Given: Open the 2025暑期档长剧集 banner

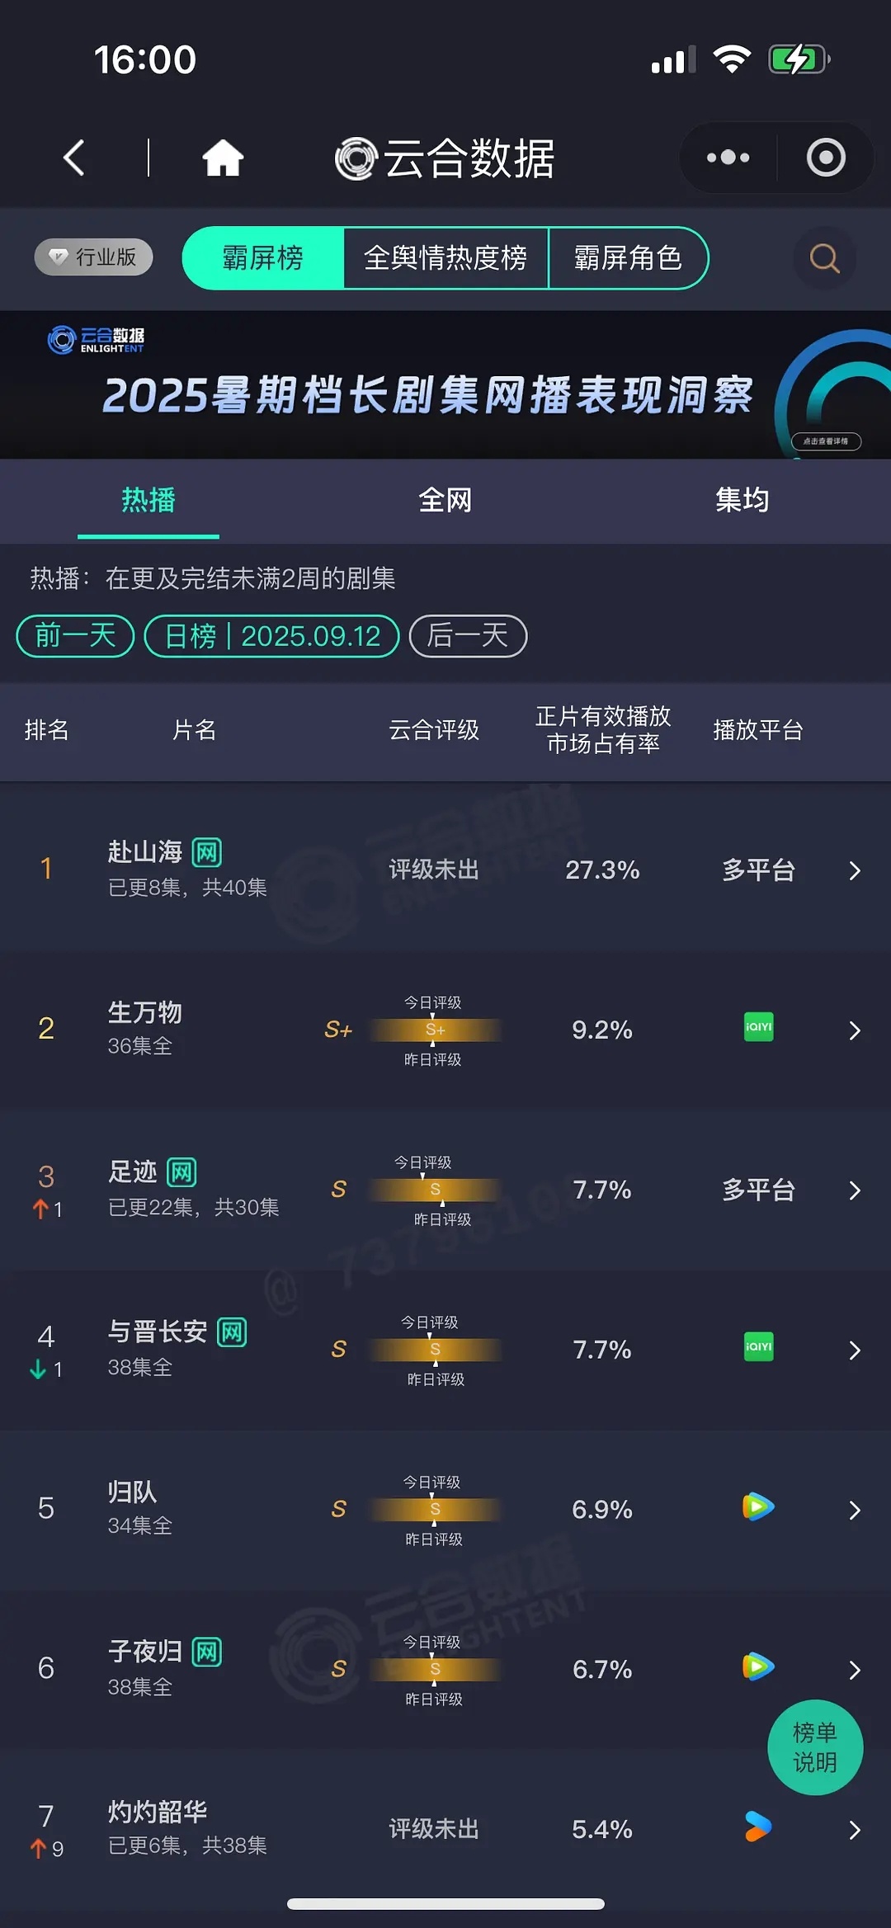Looking at the screenshot, I should (445, 385).
